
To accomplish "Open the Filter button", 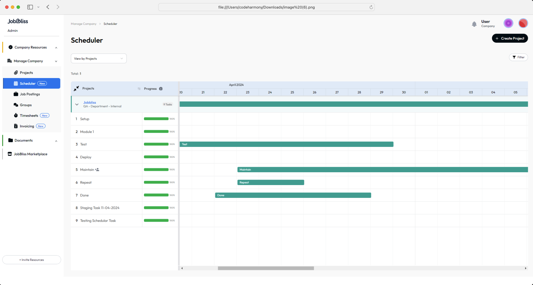I will click(x=518, y=57).
